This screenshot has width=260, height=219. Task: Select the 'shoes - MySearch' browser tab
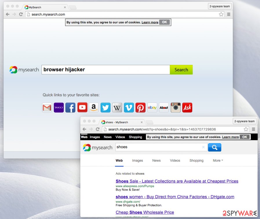coord(122,122)
